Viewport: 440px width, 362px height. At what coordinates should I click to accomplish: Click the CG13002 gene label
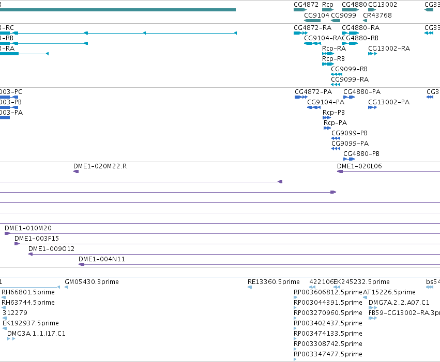[383, 5]
